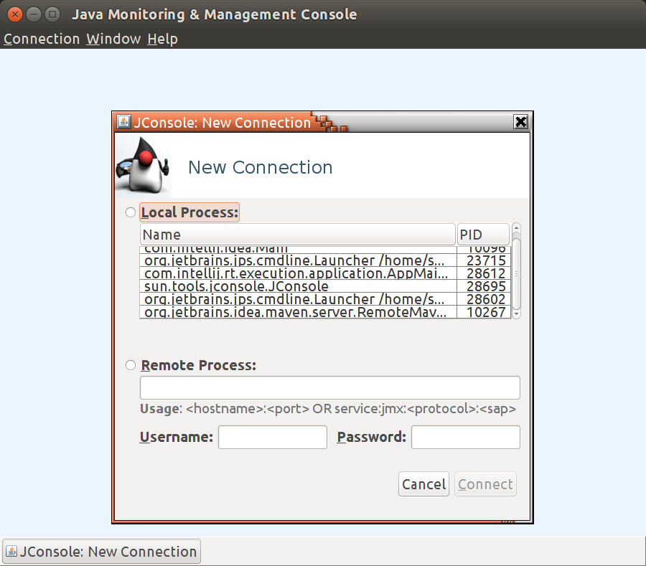Click the Connect button
646x566 pixels.
485,484
